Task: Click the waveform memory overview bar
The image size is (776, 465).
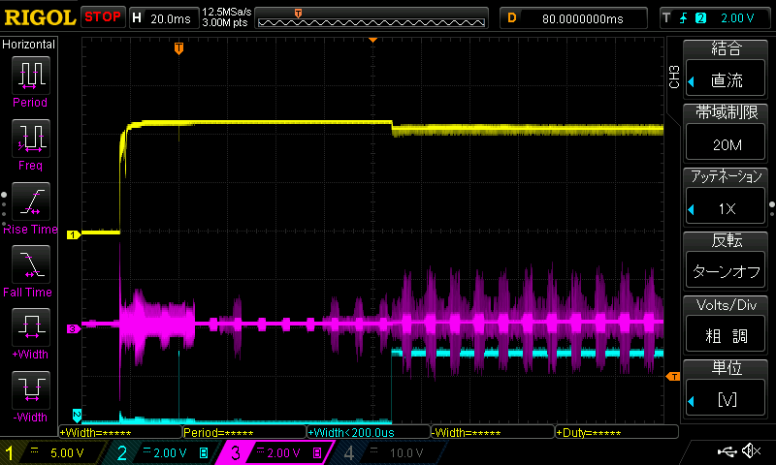Action: pos(372,18)
